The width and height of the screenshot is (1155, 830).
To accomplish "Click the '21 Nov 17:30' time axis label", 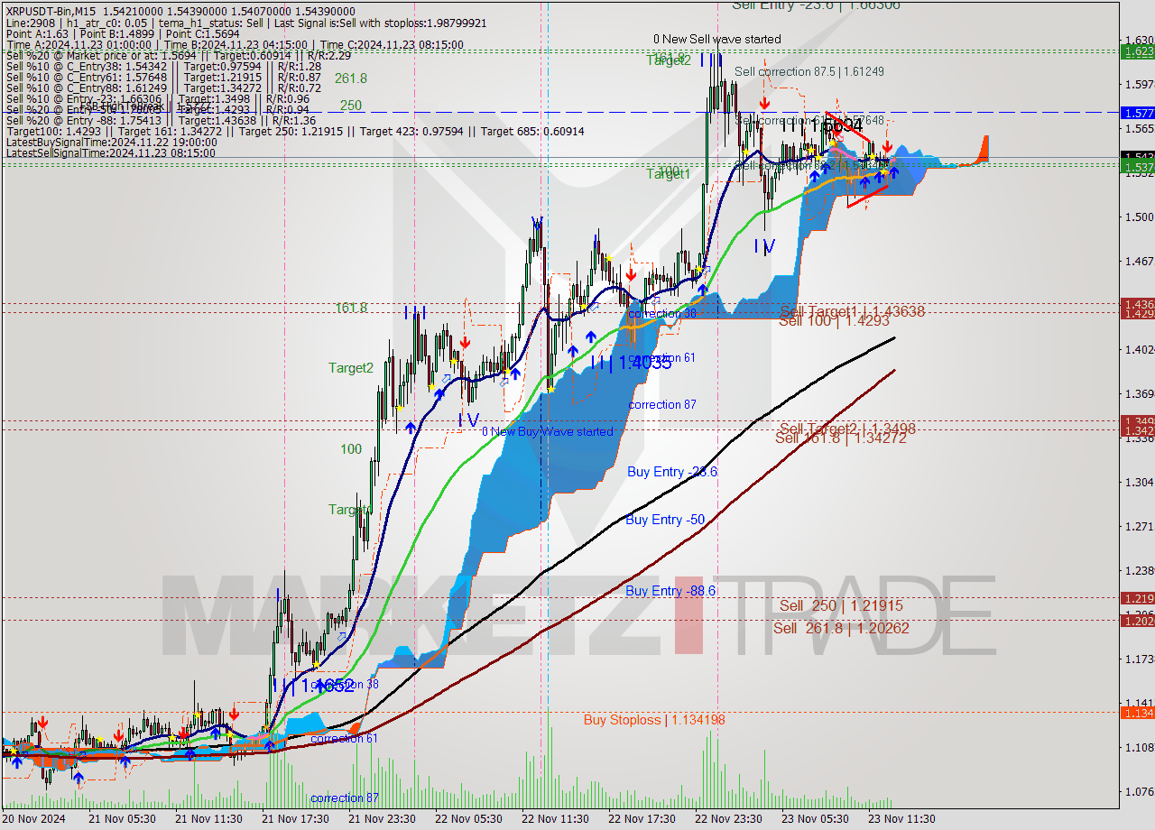I will tap(295, 819).
